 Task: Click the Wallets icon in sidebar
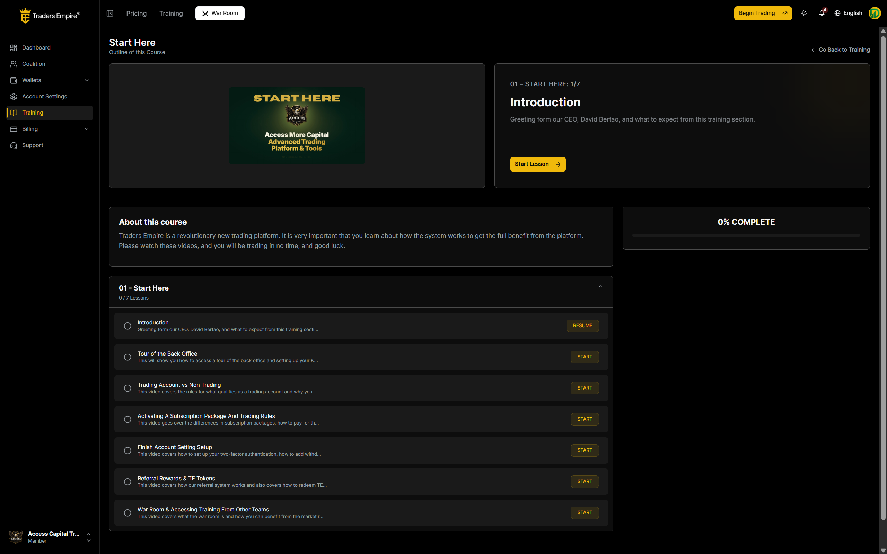click(14, 80)
